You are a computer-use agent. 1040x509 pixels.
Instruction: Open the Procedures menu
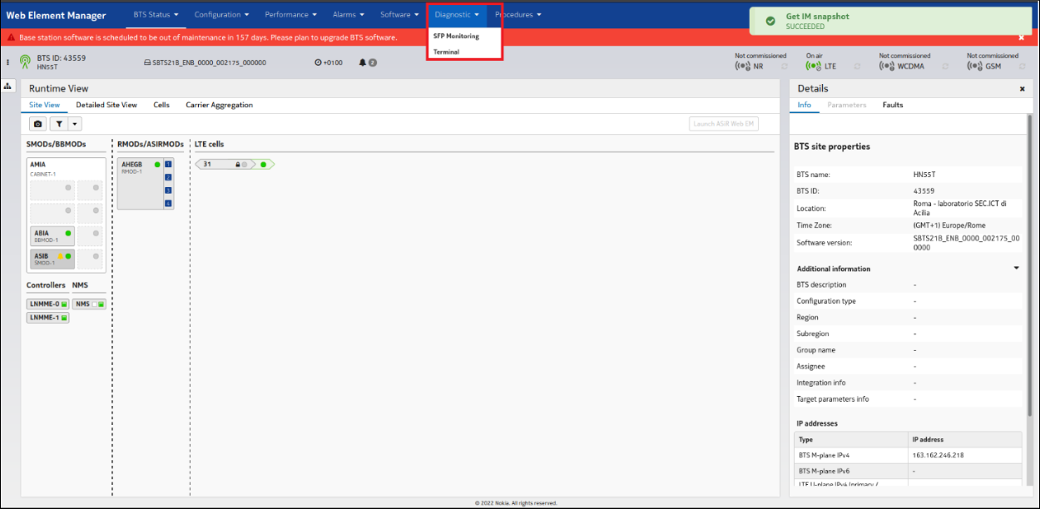pyautogui.click(x=518, y=14)
